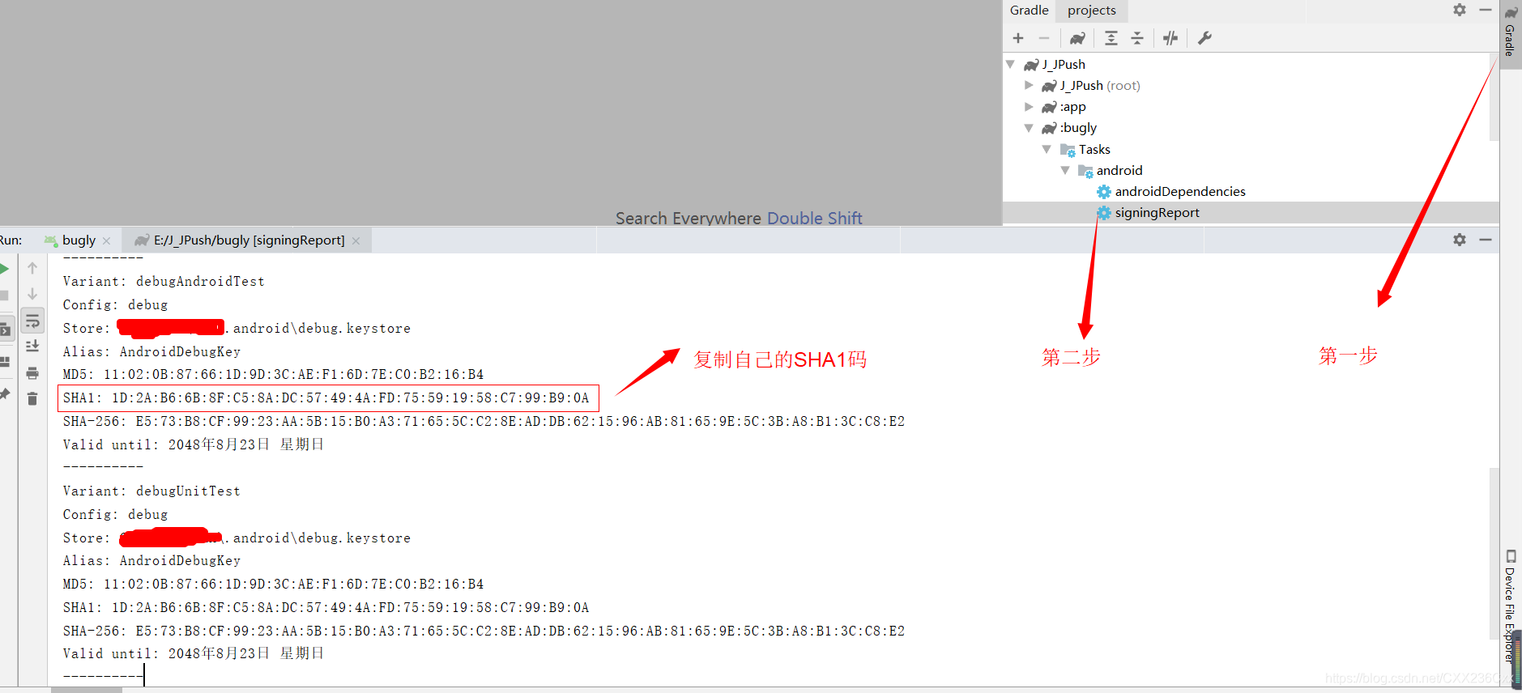The height and width of the screenshot is (693, 1522).
Task: Collapse the android tasks folder
Action: pyautogui.click(x=1065, y=170)
